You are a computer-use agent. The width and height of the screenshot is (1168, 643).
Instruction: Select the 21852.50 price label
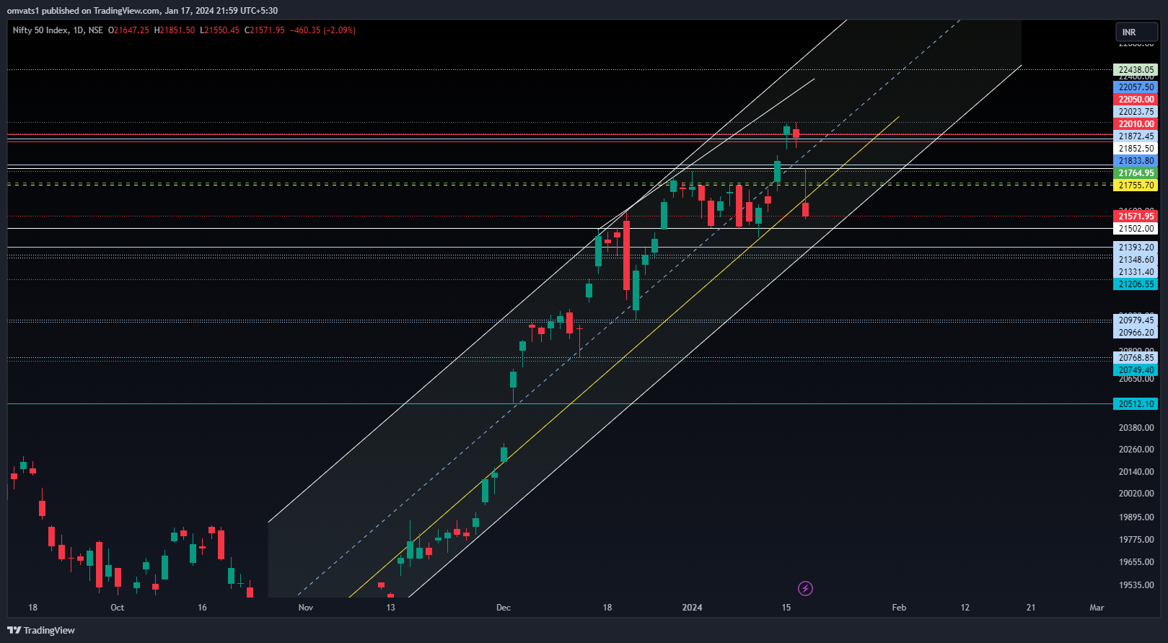(1136, 149)
